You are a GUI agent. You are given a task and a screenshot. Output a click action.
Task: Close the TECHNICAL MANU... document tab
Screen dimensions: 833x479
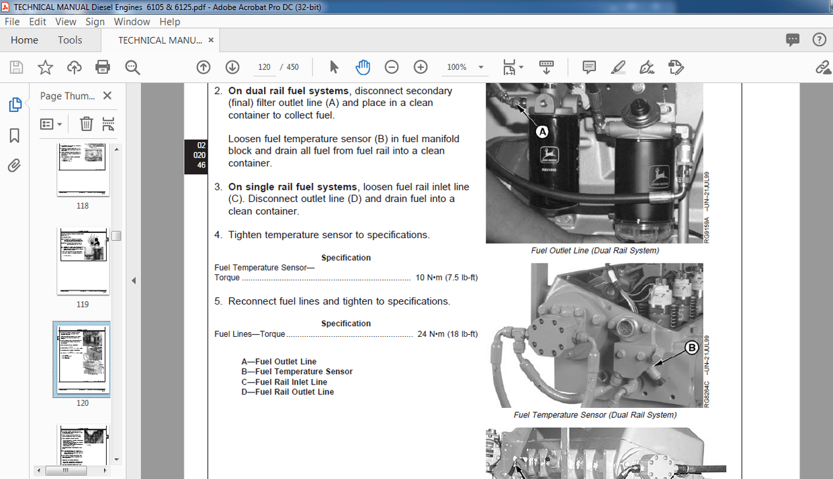coord(211,40)
